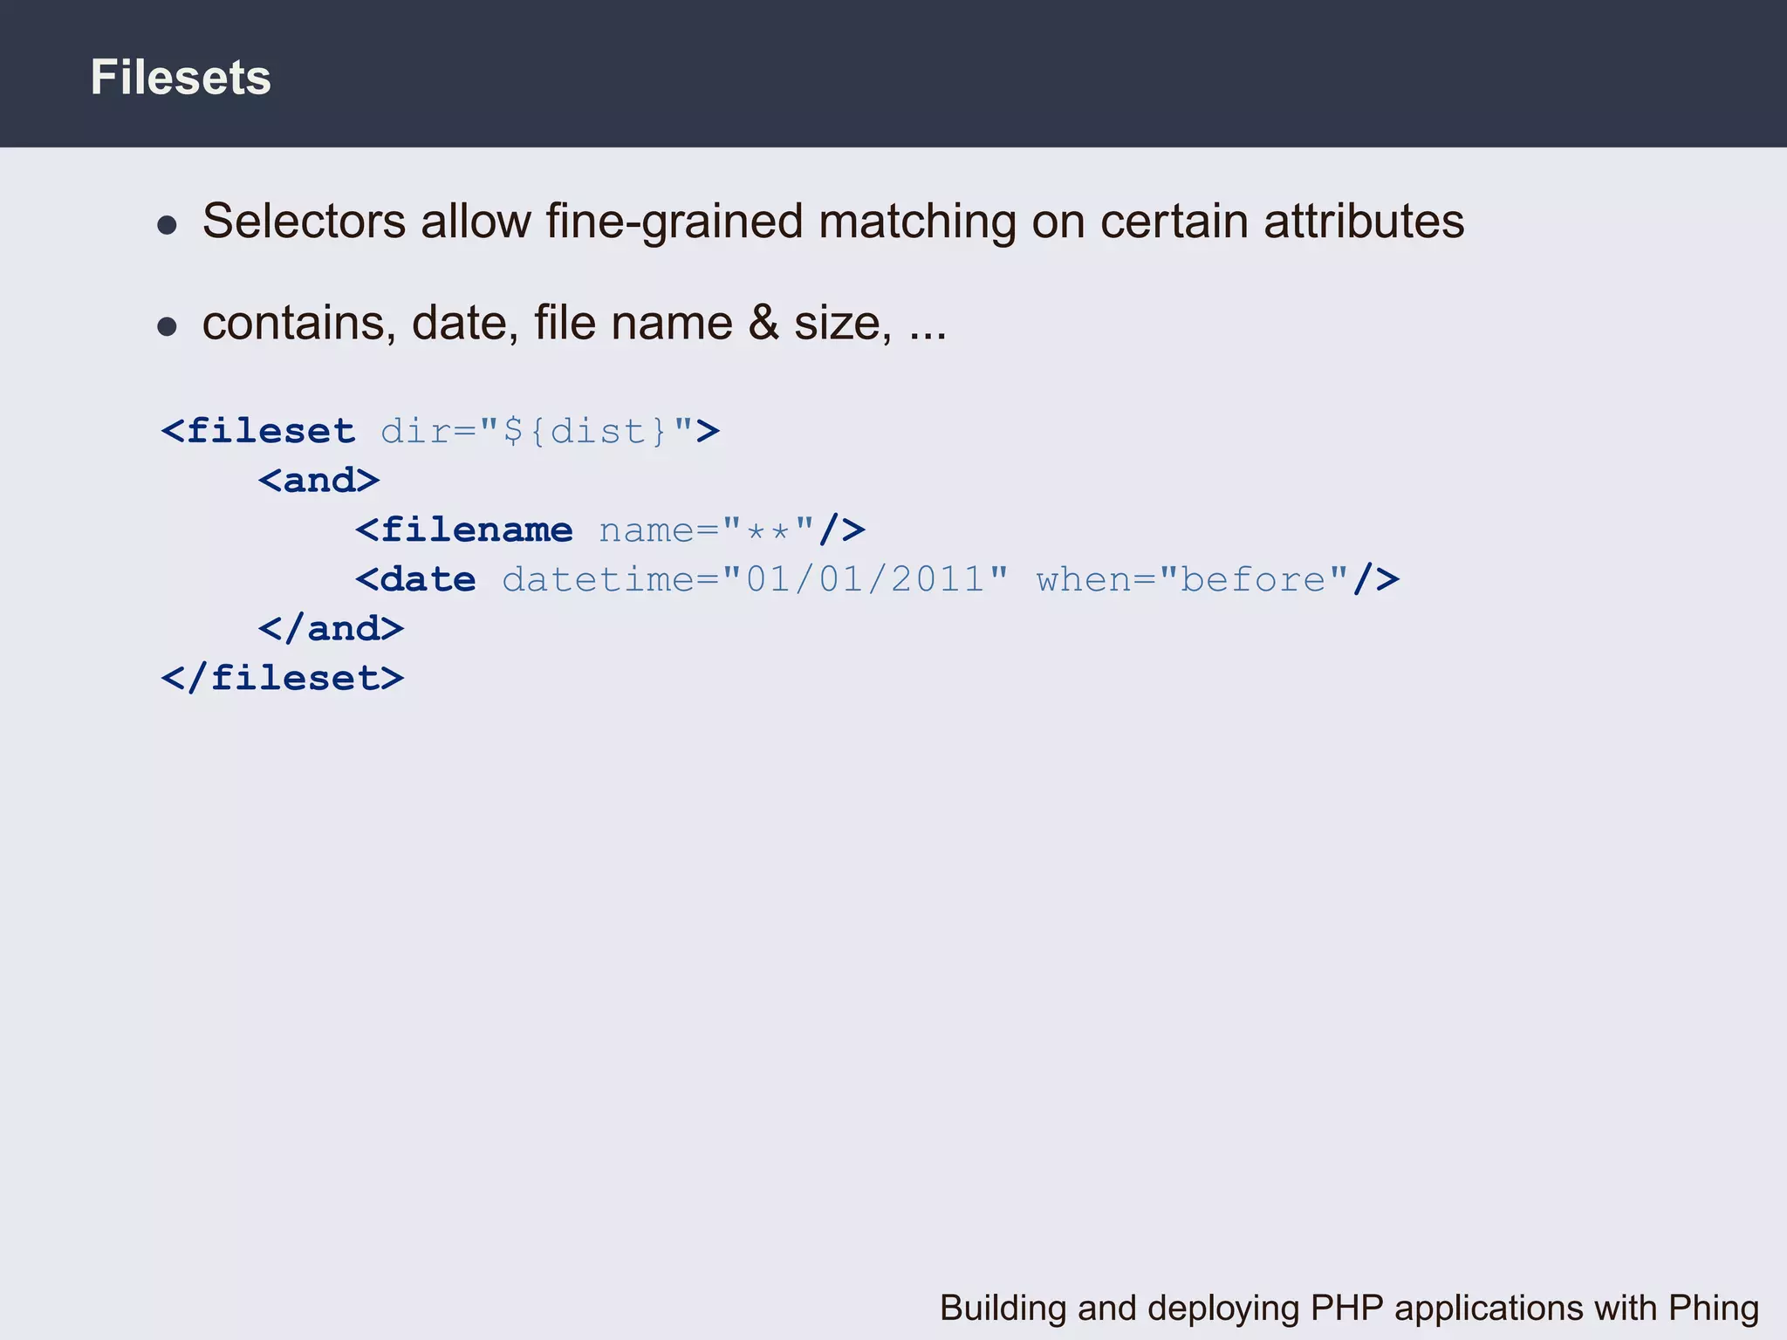Click the "Filesets" slide title

(181, 78)
